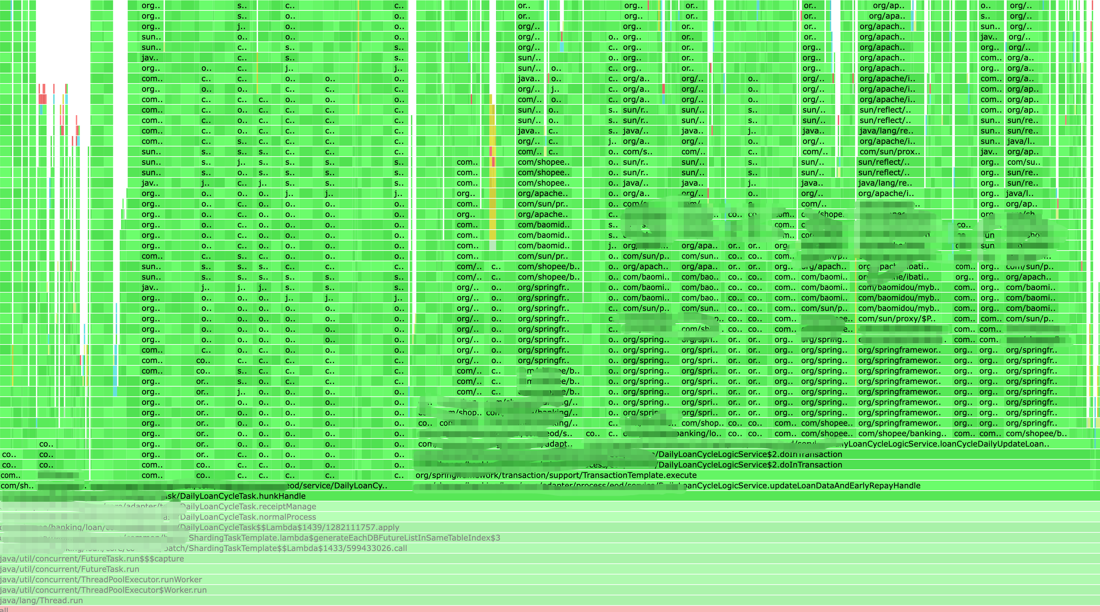Click the com/shopee/banking.. frame
This screenshot has height=612, width=1100.
click(902, 434)
